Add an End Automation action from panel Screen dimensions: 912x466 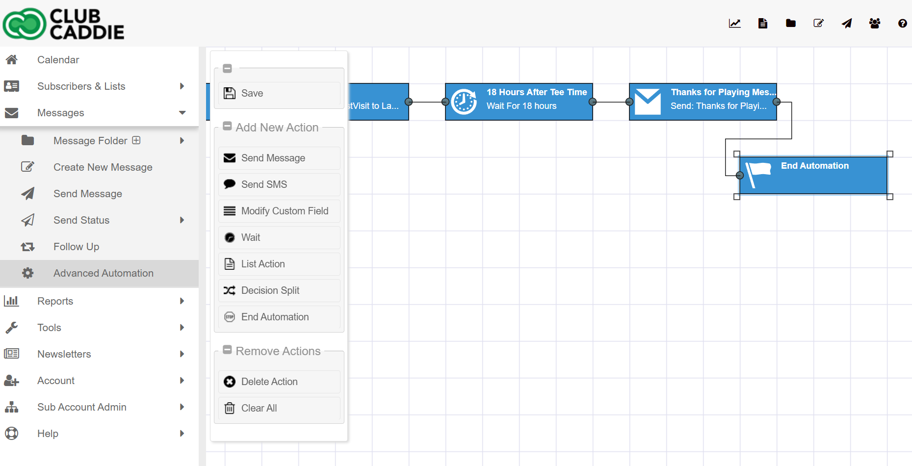point(279,317)
